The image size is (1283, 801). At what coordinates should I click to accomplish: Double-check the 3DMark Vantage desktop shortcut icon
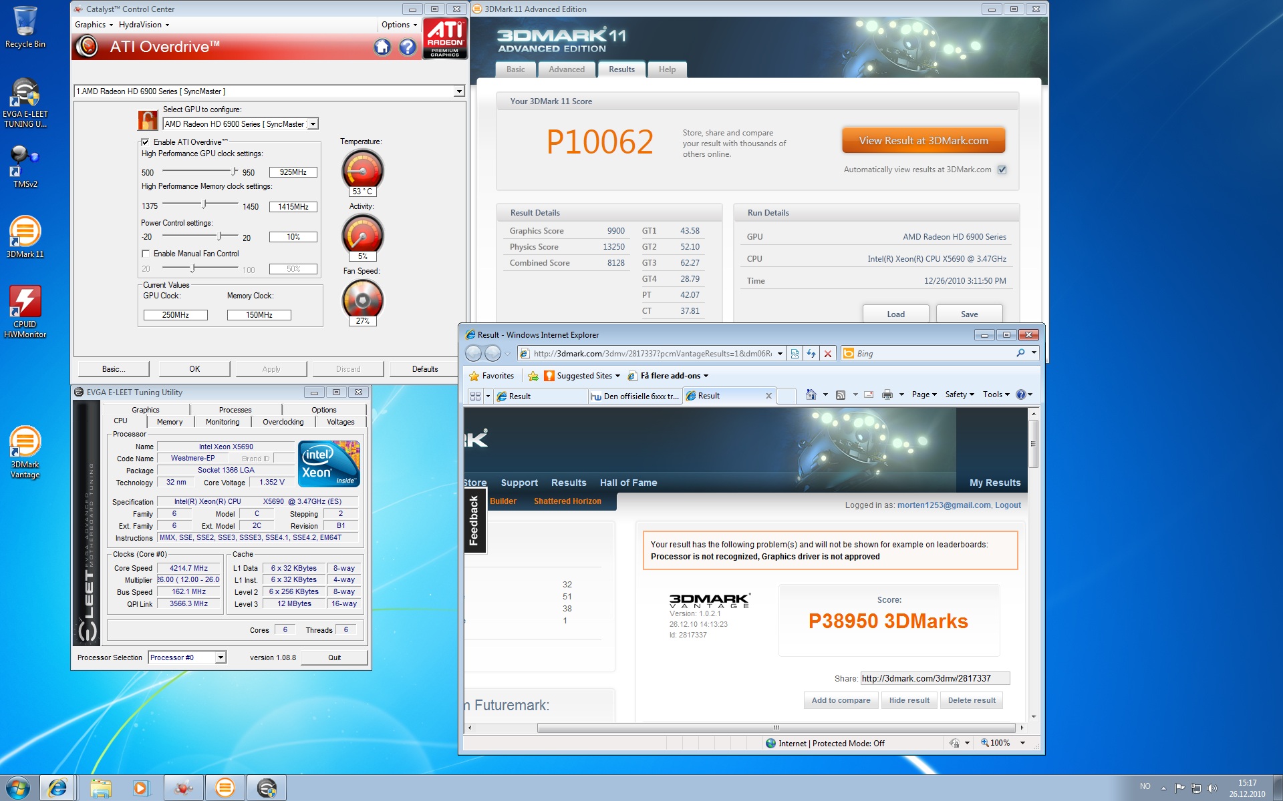pyautogui.click(x=25, y=442)
